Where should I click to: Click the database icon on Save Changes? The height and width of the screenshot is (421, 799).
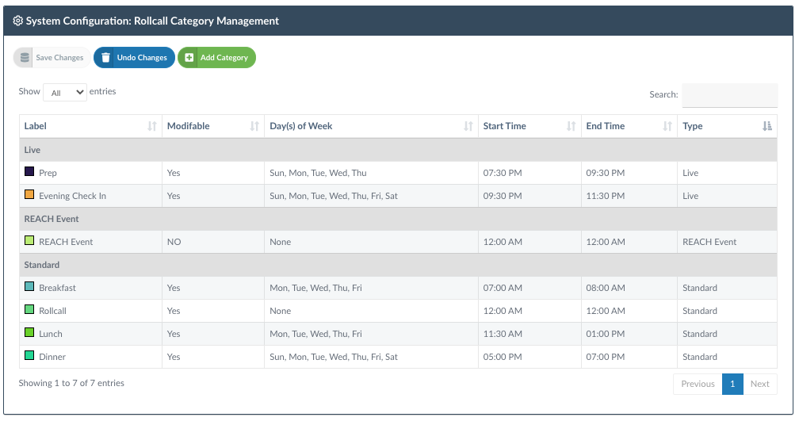click(25, 58)
